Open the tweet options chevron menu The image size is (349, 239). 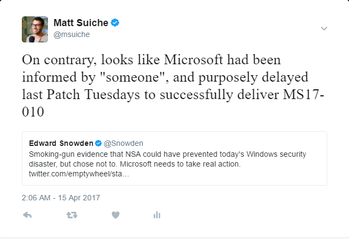pyautogui.click(x=324, y=28)
